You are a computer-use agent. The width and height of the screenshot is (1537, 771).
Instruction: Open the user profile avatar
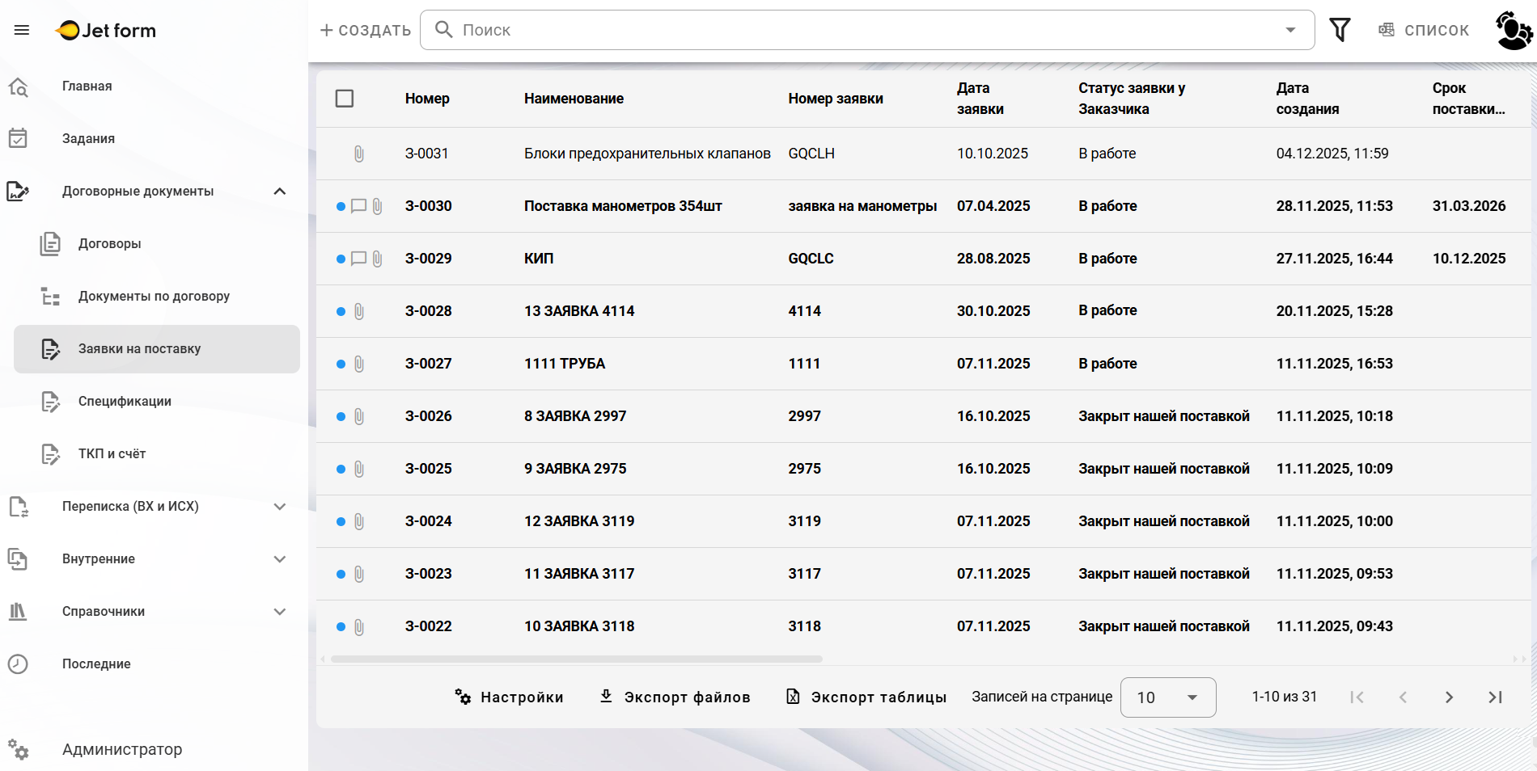pos(1513,31)
